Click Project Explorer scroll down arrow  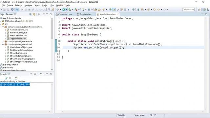pyautogui.click(x=52, y=69)
